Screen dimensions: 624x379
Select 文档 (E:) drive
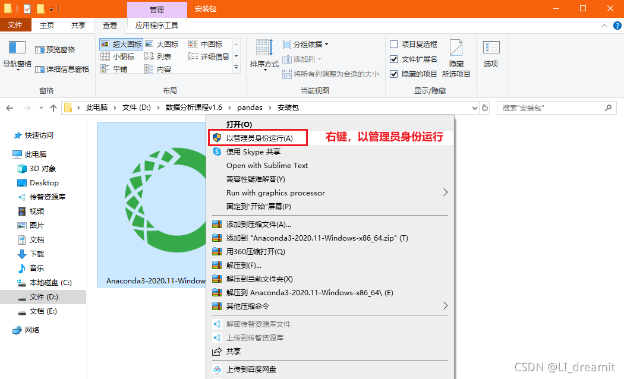pos(37,311)
